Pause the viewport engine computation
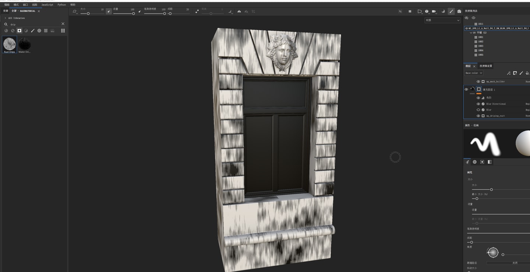The height and width of the screenshot is (272, 530). pyautogui.click(x=410, y=11)
